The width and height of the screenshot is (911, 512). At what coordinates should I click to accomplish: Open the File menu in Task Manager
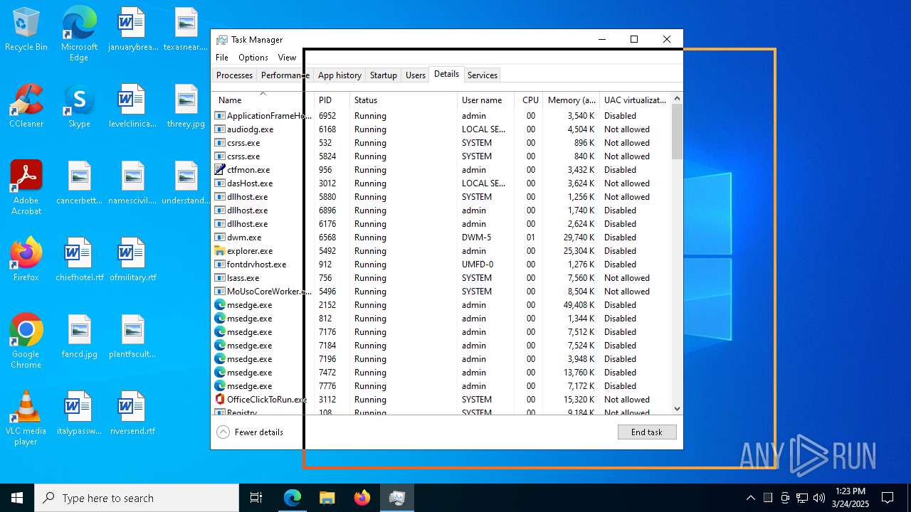click(222, 58)
